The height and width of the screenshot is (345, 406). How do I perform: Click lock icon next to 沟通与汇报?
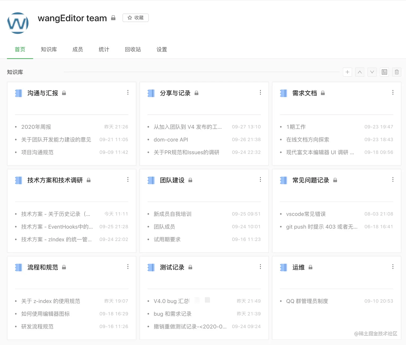pos(64,93)
